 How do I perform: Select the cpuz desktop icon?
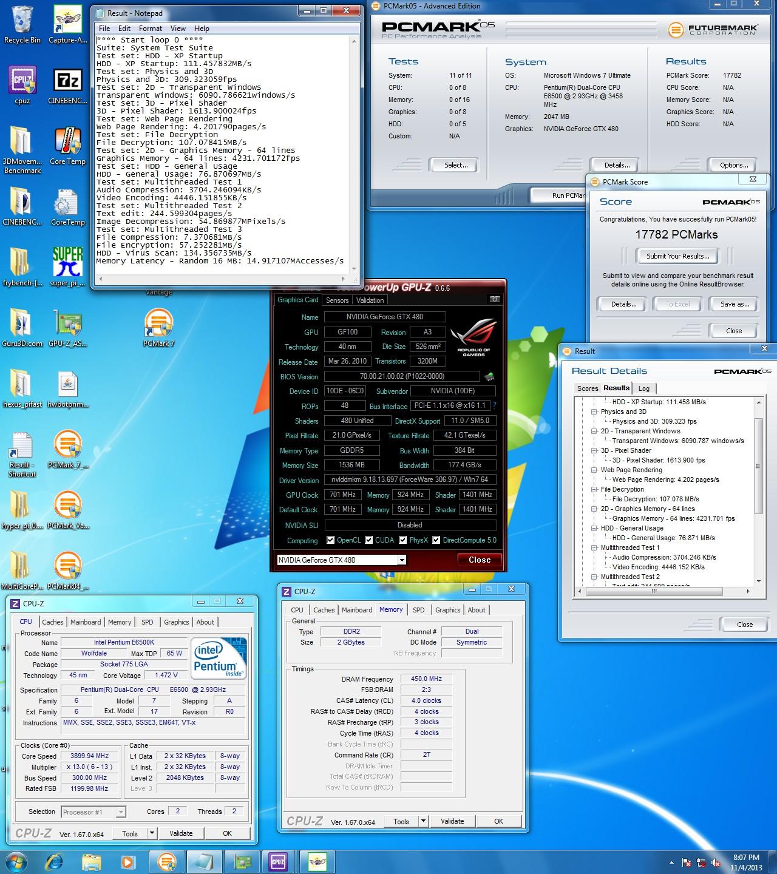(22, 85)
